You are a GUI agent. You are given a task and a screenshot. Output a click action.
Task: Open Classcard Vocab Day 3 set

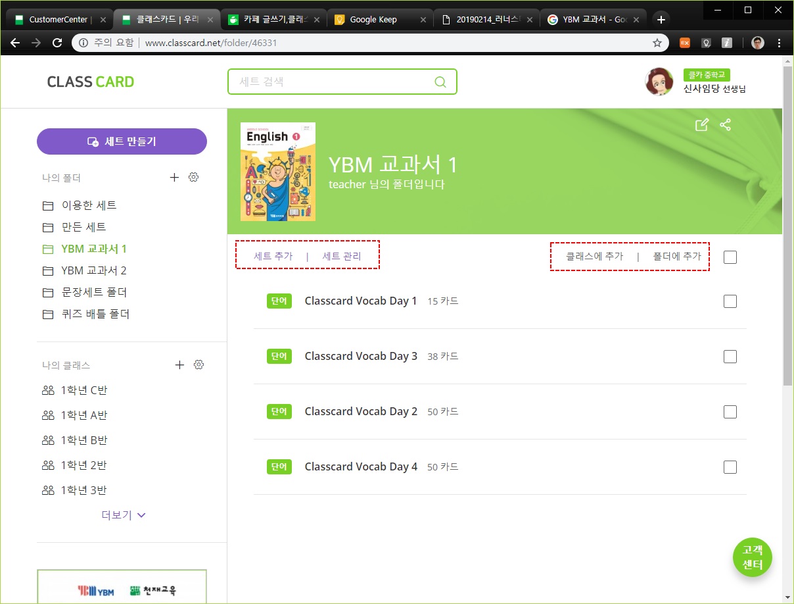pos(361,356)
